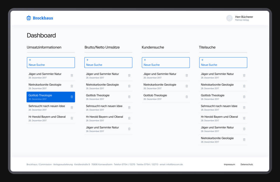Viewport: 280px width, 182px height.
Task: Delete Sehnsucht nach neuen Idee in Titelsuche
Action: click(244, 107)
